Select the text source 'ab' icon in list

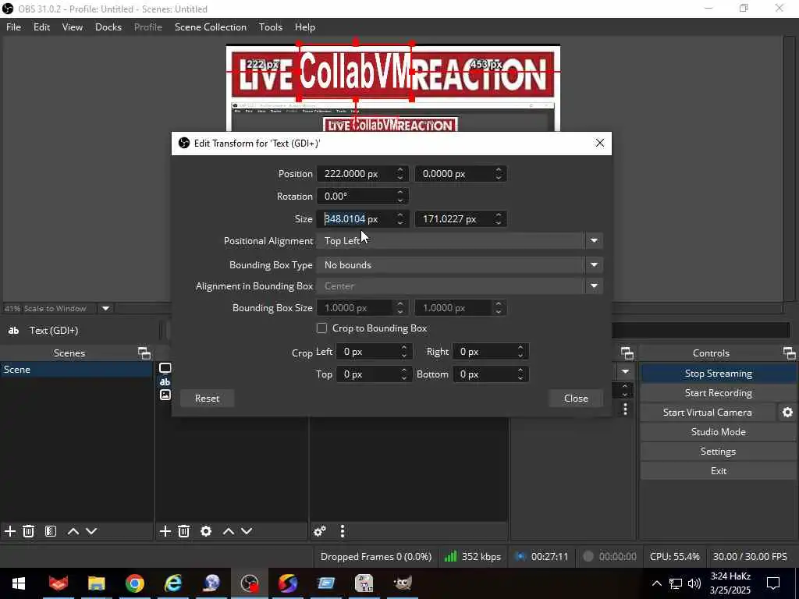tap(165, 381)
